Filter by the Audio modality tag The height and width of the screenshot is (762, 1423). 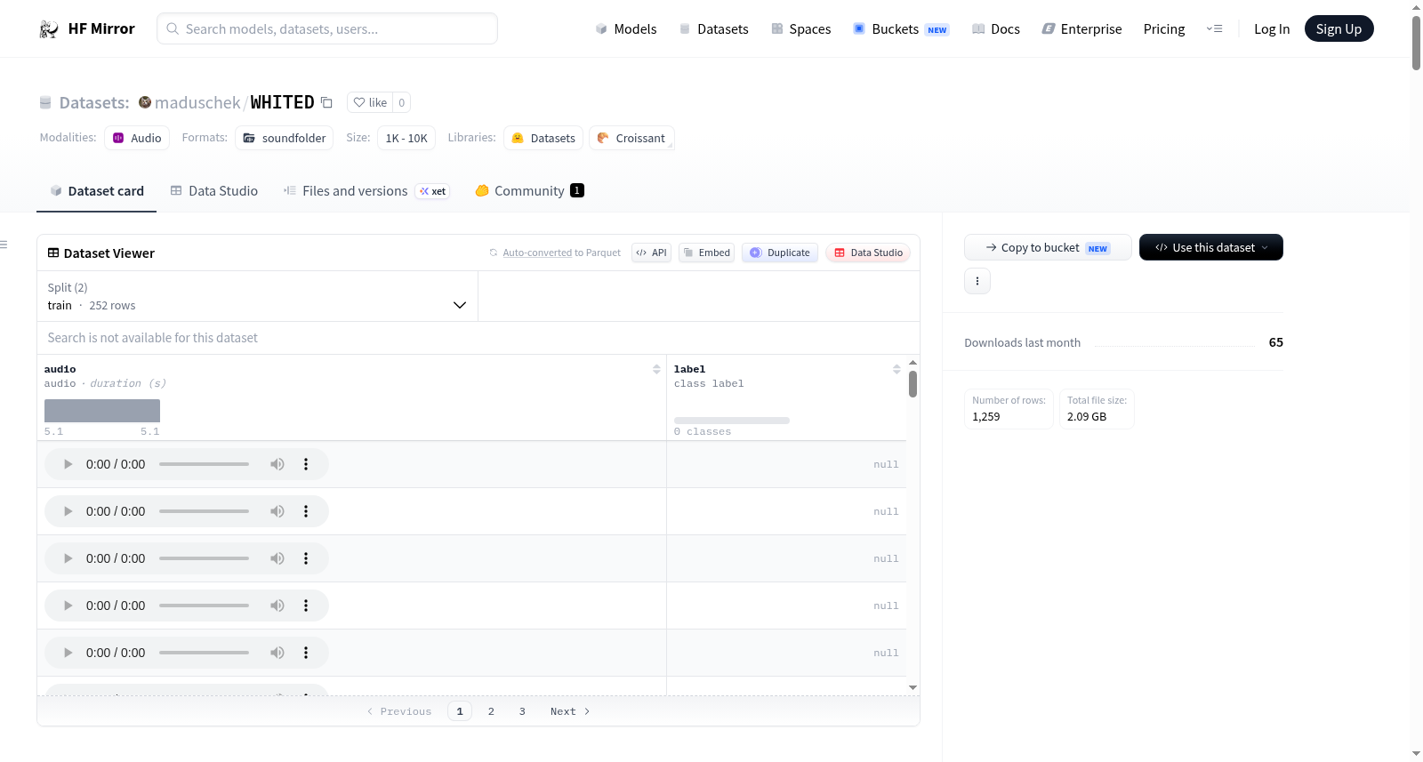coord(137,138)
